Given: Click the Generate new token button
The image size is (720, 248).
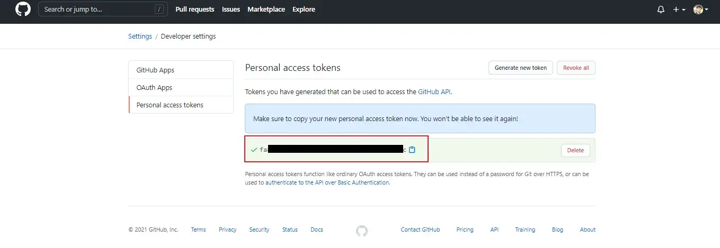Looking at the screenshot, I should (x=520, y=68).
